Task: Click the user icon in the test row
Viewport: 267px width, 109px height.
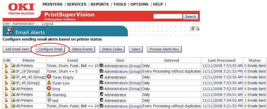Action: 102,100
